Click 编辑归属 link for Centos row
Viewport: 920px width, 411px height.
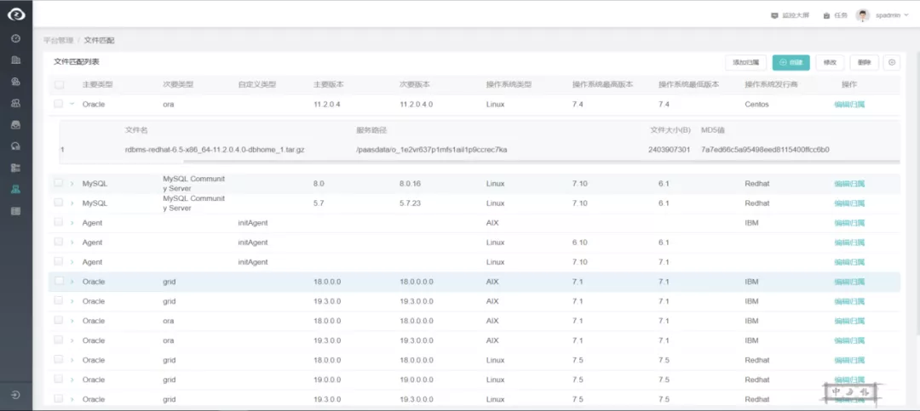tap(848, 104)
